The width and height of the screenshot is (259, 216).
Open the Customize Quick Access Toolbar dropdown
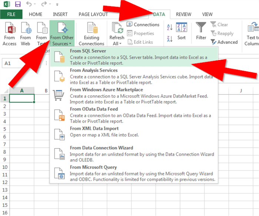tap(57, 4)
